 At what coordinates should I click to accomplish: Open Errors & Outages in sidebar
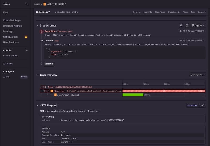(x=12, y=20)
